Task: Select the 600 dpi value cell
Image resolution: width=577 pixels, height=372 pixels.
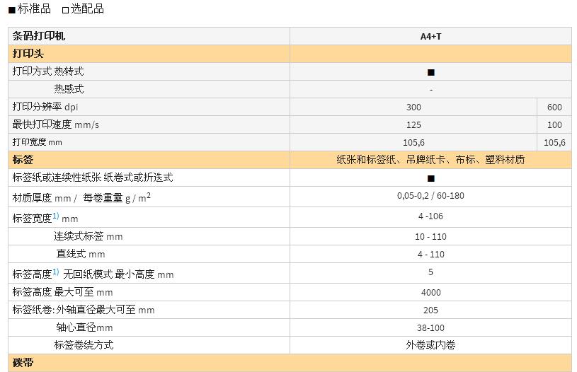Action: [554, 107]
